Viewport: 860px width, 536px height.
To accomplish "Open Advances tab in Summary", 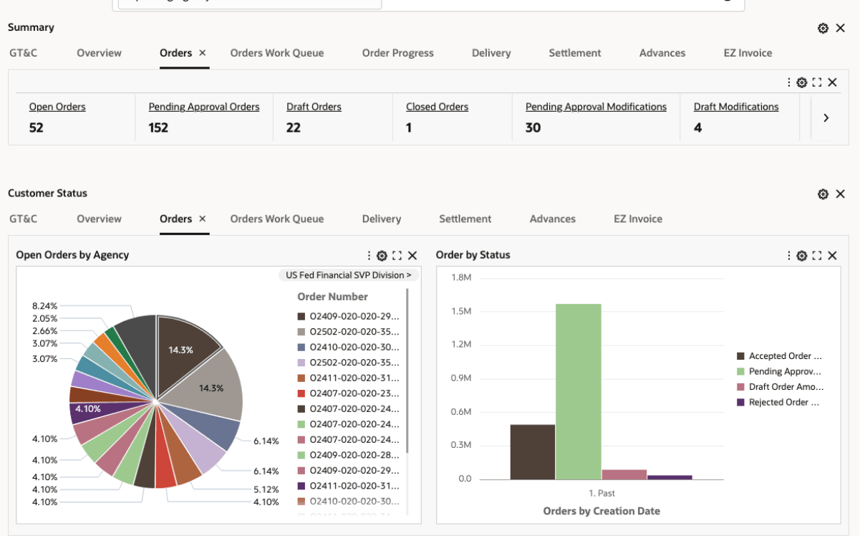I will [662, 53].
